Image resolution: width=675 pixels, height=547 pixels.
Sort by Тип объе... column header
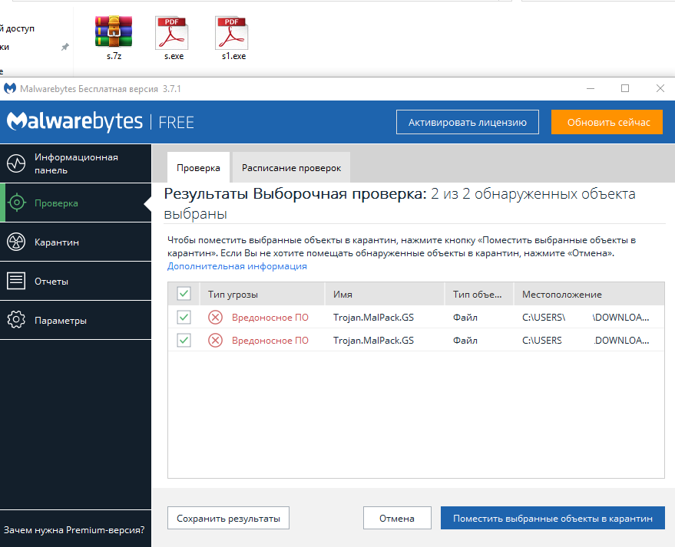[479, 294]
